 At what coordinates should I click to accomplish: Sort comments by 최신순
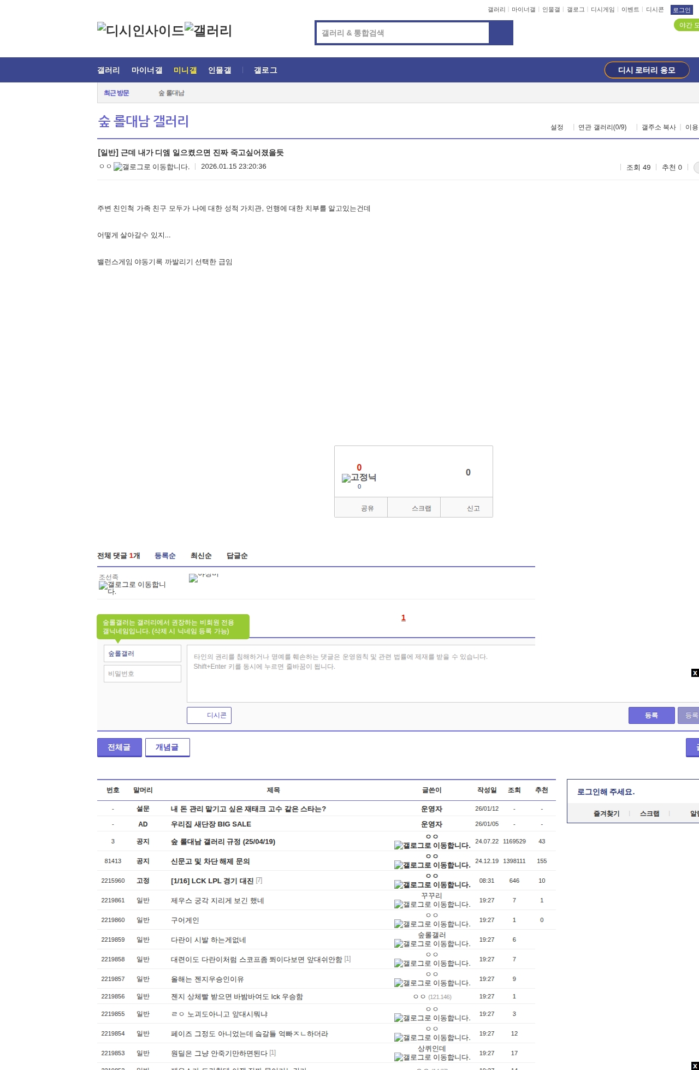point(201,556)
